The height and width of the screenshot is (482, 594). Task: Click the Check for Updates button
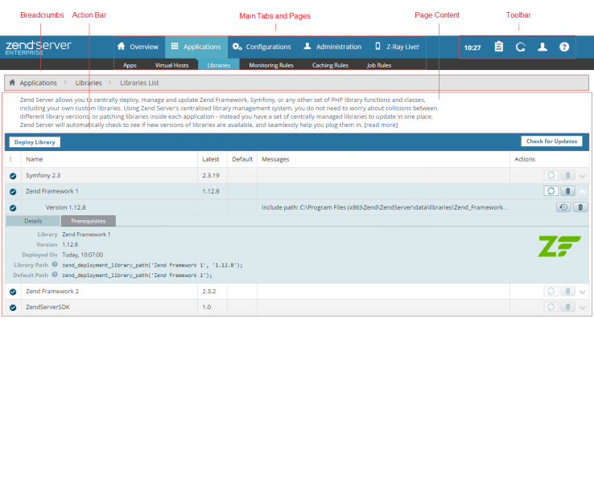[x=551, y=141]
